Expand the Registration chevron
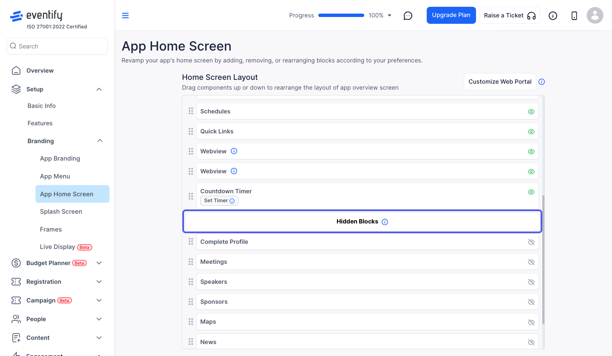Screen dimensions: 612x356 pyautogui.click(x=99, y=282)
